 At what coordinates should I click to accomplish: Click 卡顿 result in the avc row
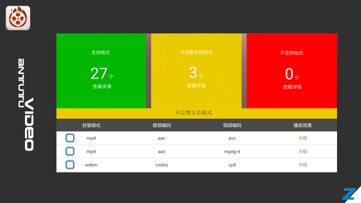pyautogui.click(x=303, y=138)
